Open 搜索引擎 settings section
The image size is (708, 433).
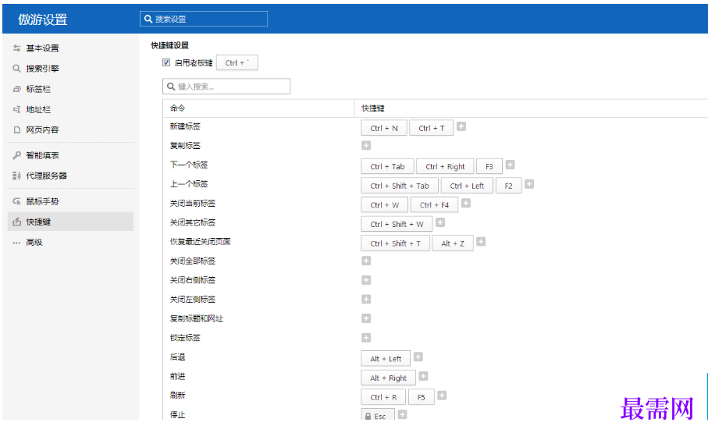70,68
